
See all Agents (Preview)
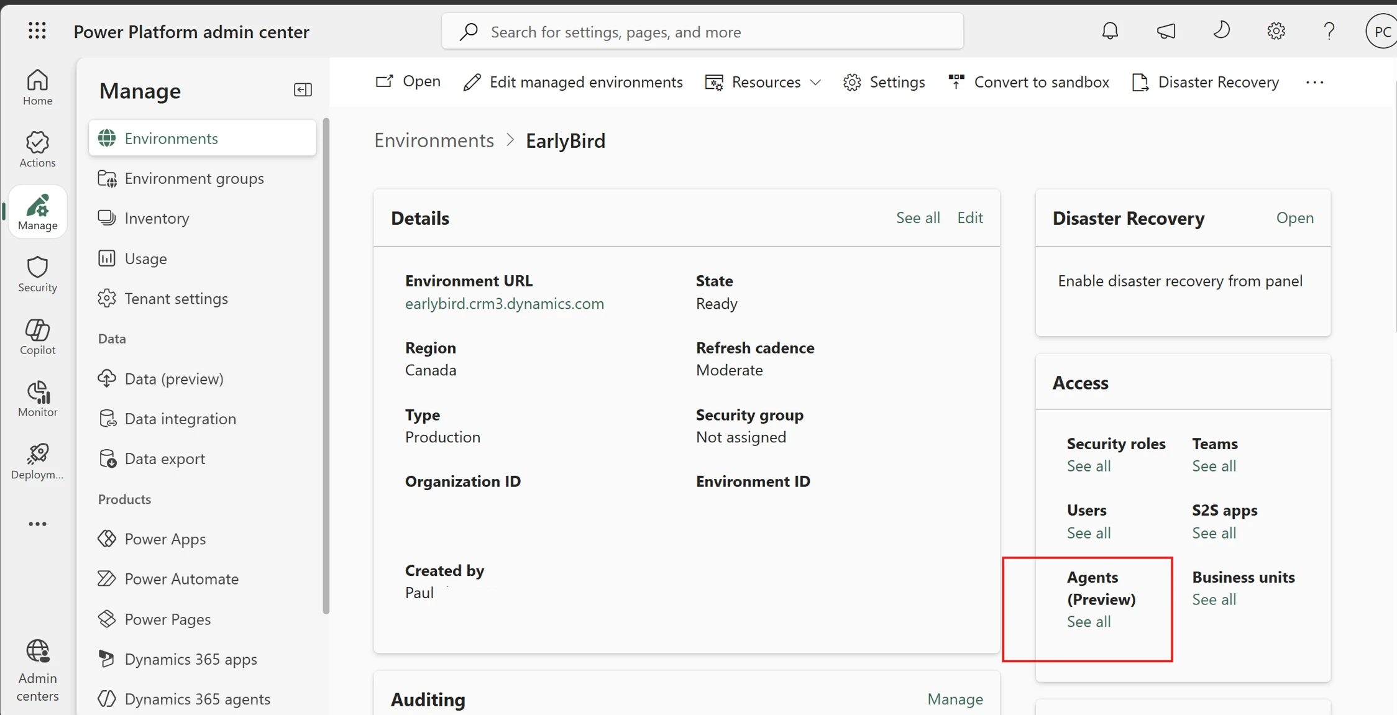point(1089,622)
